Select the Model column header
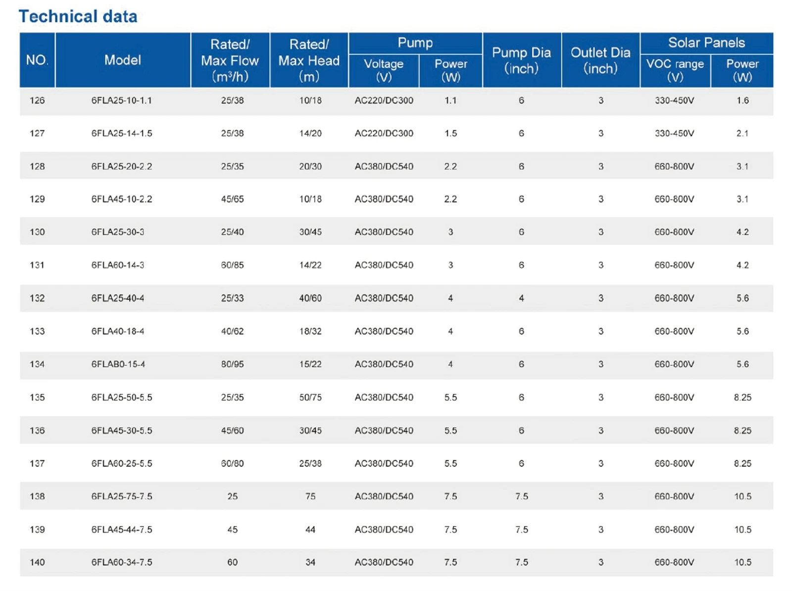Viewport: 792px width, 591px height. click(x=123, y=60)
